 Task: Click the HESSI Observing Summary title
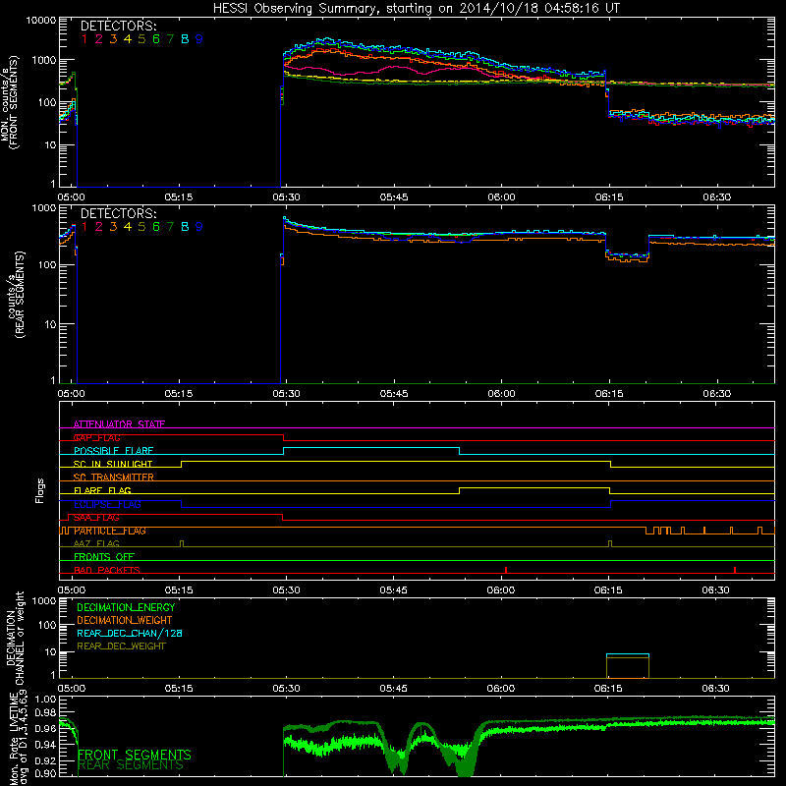click(416, 9)
